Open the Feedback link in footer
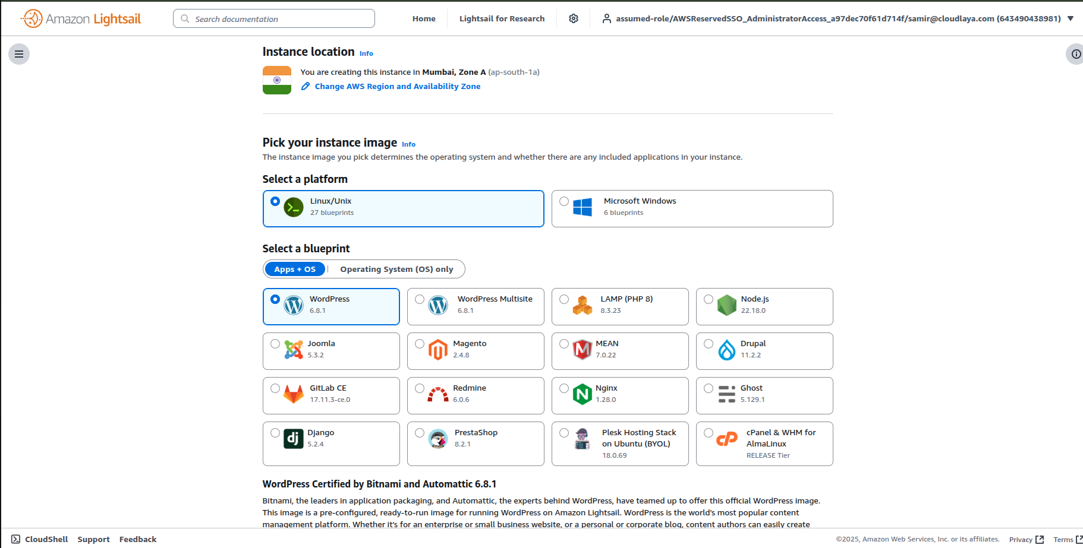The height and width of the screenshot is (548, 1083). (x=137, y=539)
